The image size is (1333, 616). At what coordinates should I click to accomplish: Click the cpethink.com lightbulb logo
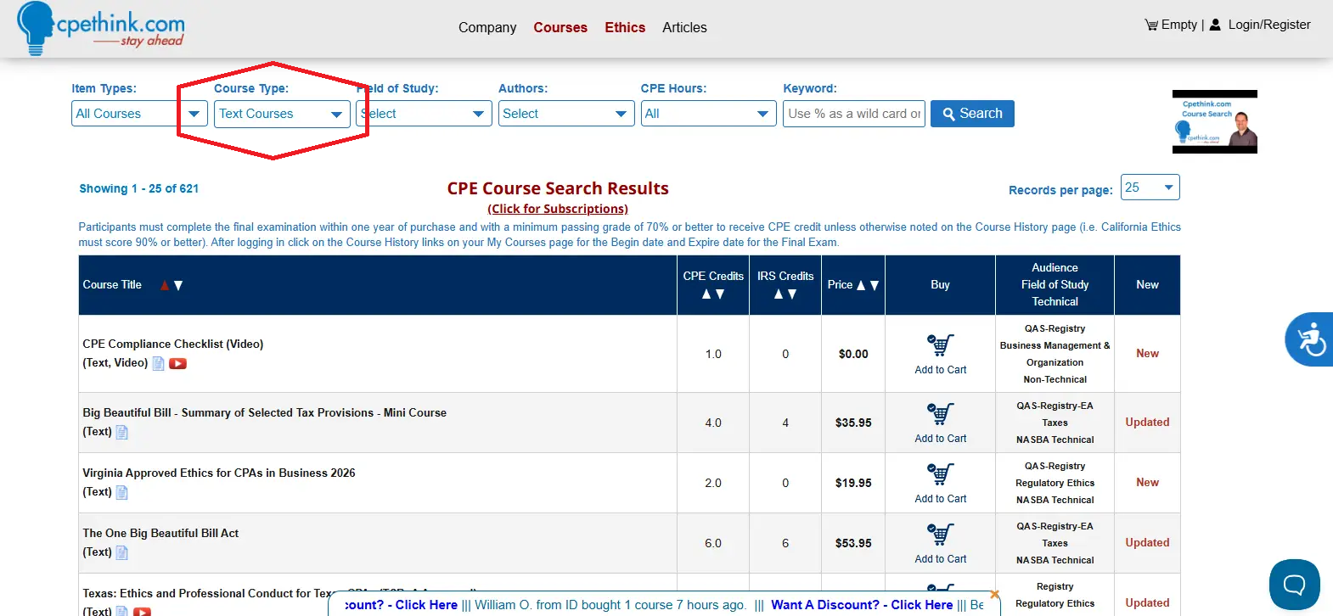(100, 28)
